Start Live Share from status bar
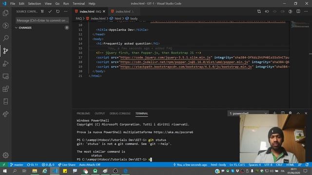The width and height of the screenshot is (312, 175). tap(67, 165)
